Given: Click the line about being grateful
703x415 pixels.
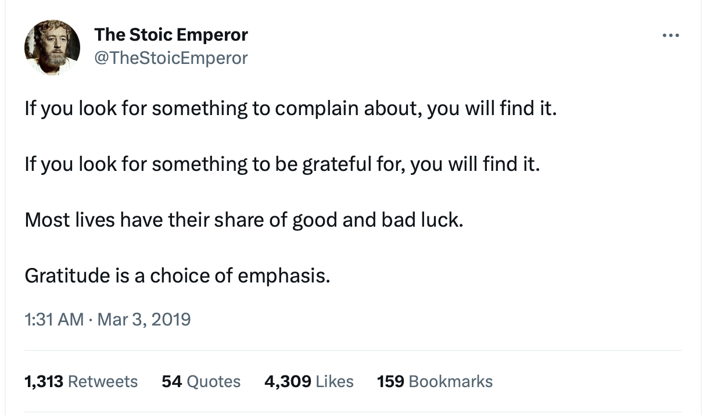Looking at the screenshot, I should pyautogui.click(x=282, y=164).
